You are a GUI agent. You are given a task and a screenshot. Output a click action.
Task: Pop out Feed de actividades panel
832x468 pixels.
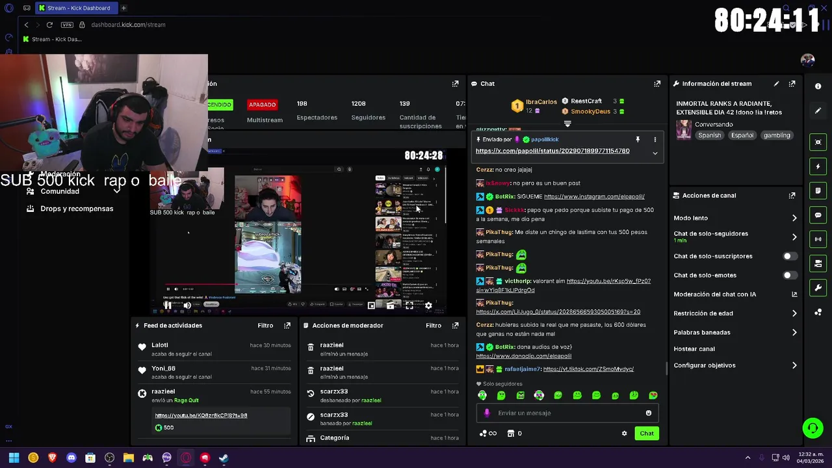point(287,326)
